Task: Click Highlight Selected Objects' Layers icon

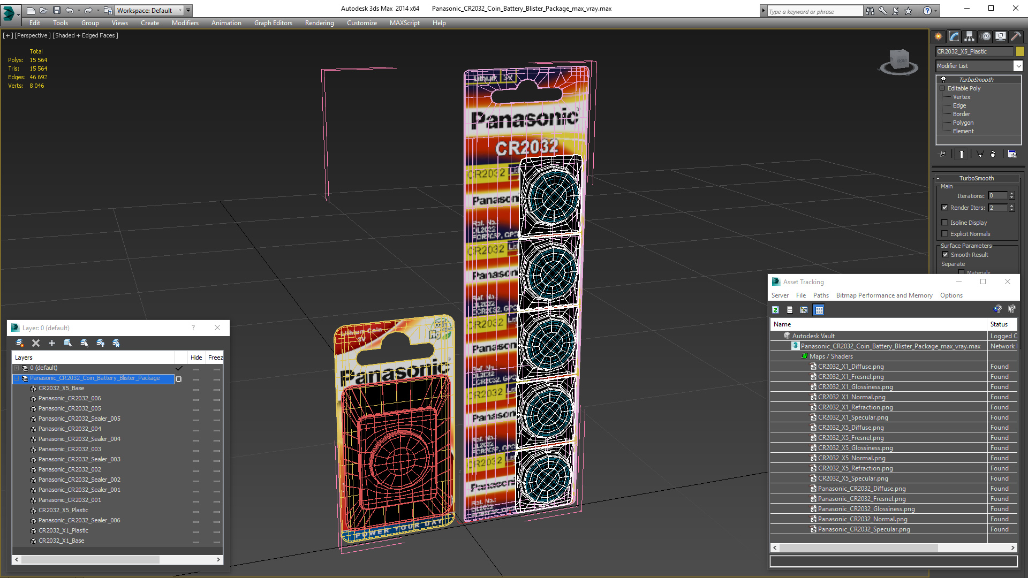Action: 84,343
